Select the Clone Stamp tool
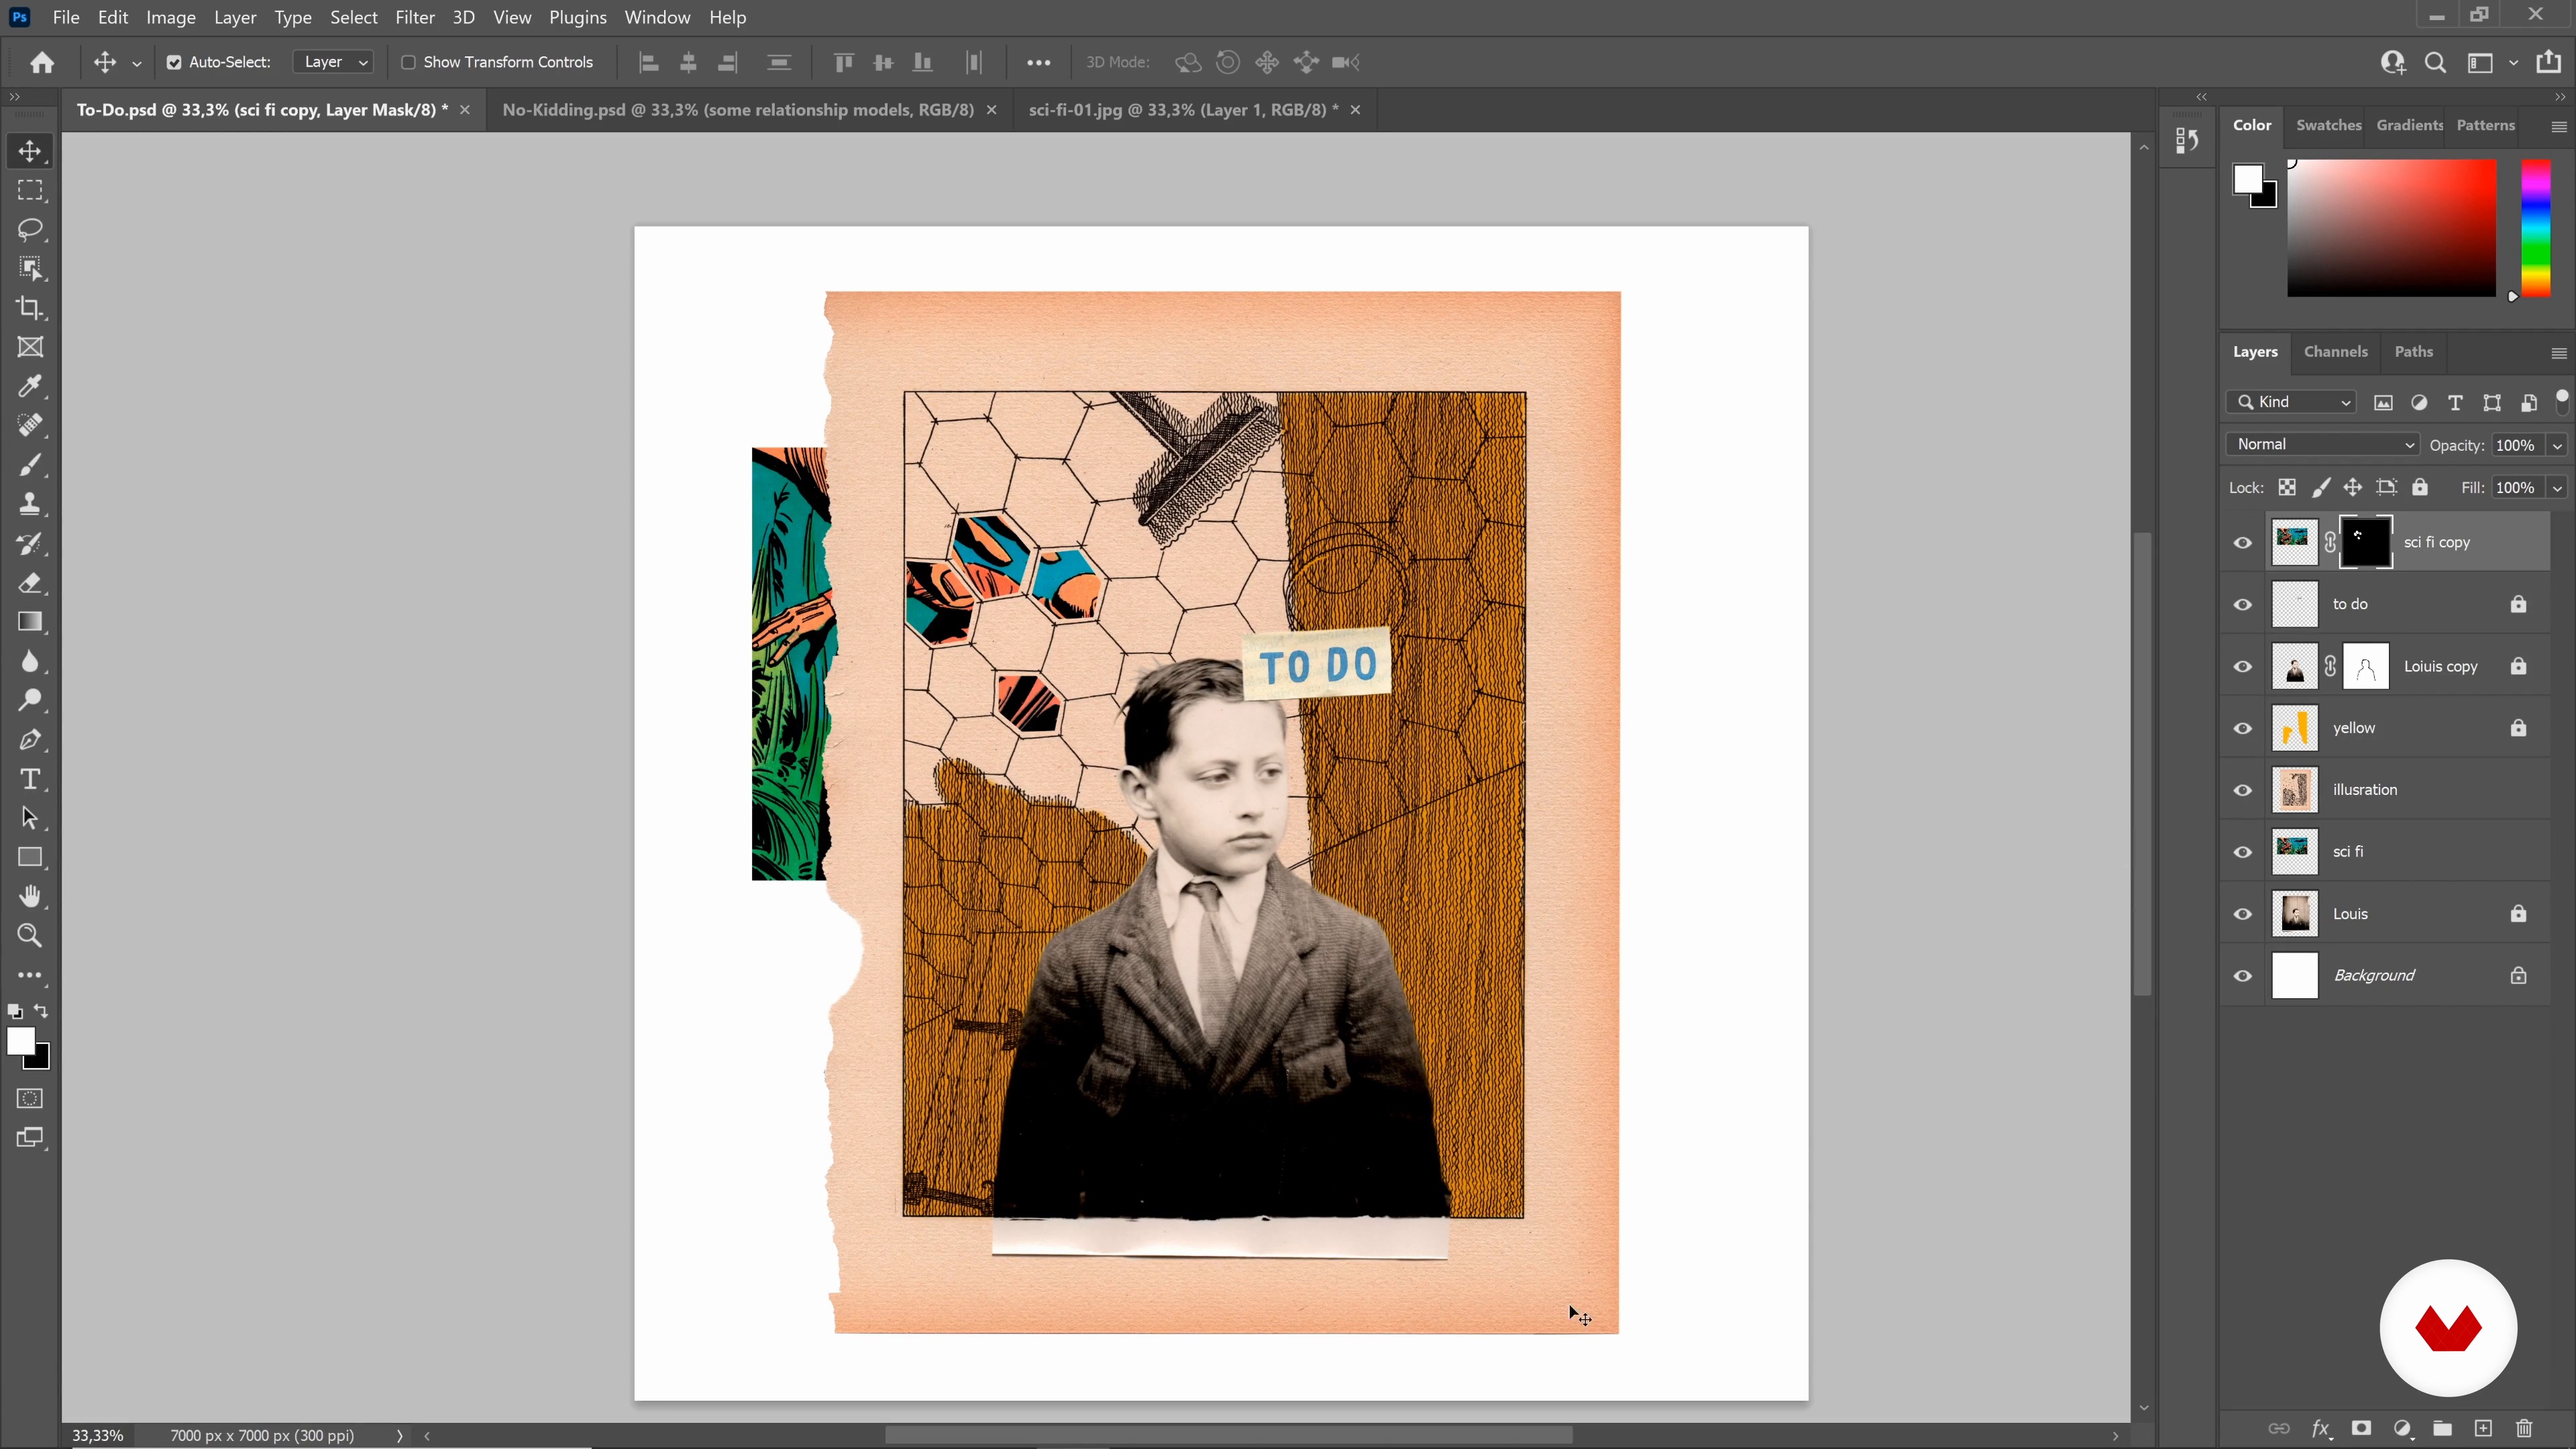This screenshot has height=1449, width=2576. pyautogui.click(x=30, y=504)
